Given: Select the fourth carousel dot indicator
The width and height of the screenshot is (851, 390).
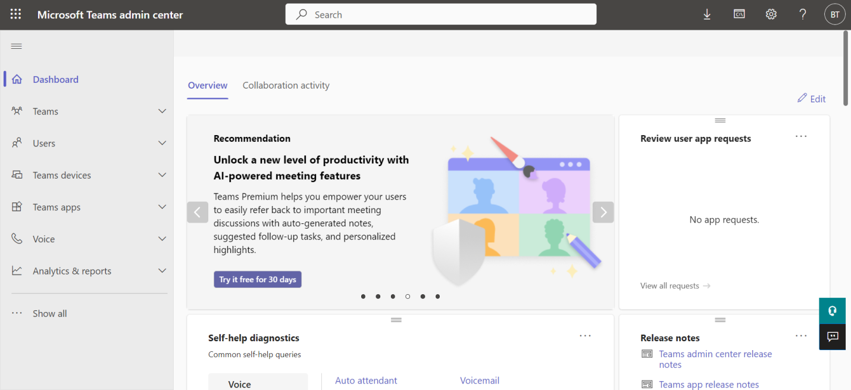Looking at the screenshot, I should pyautogui.click(x=408, y=296).
